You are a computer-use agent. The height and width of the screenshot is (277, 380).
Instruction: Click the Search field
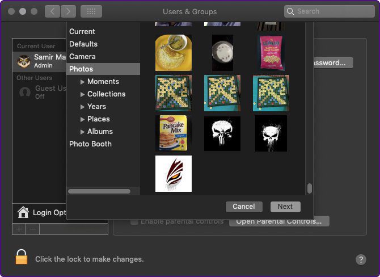(330, 11)
